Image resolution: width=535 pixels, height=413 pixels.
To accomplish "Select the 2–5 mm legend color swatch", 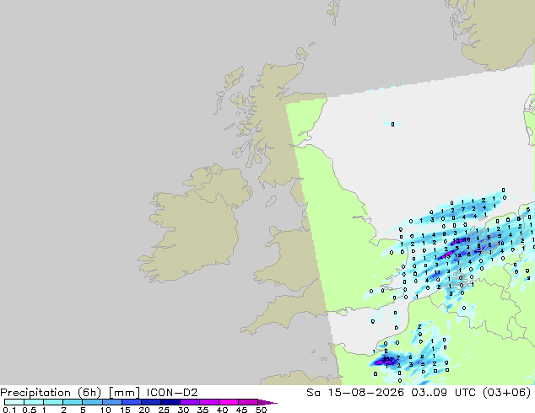I will [x=73, y=402].
